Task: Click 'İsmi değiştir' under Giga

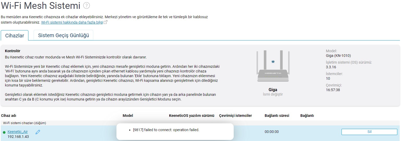Action: [x=273, y=94]
